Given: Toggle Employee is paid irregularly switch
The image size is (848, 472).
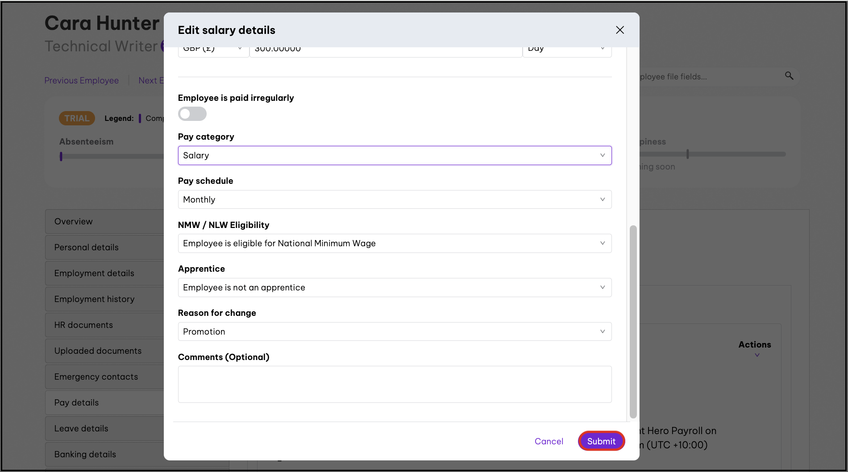Looking at the screenshot, I should [x=192, y=114].
